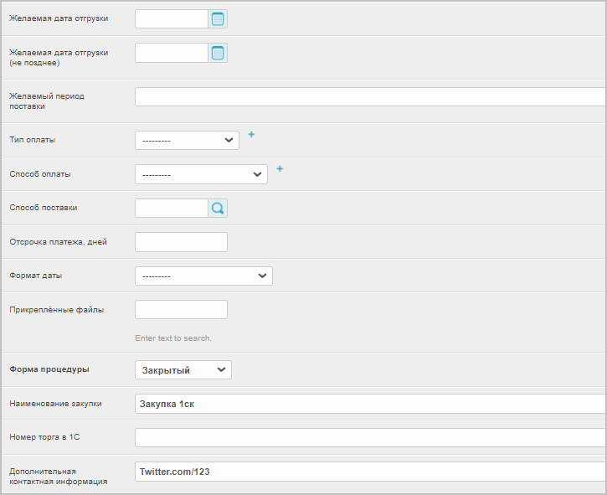Screen dimensions: 607x495
Task: Click into Желаемый период поставки field
Action: tap(369, 96)
